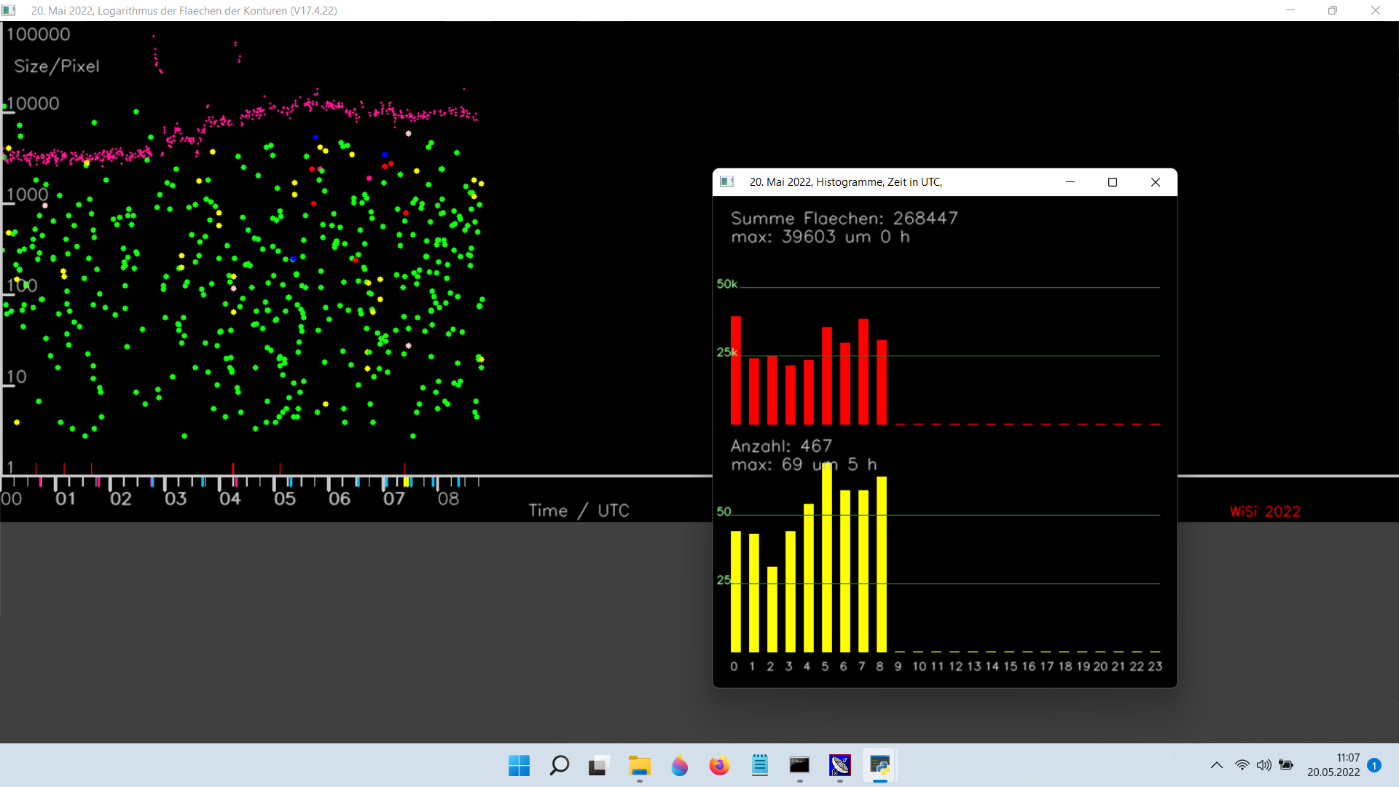Click the "08" label on time axis

[449, 499]
